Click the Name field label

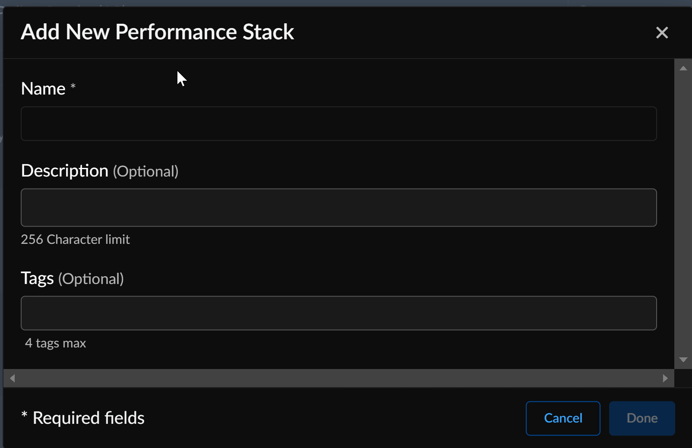point(43,89)
